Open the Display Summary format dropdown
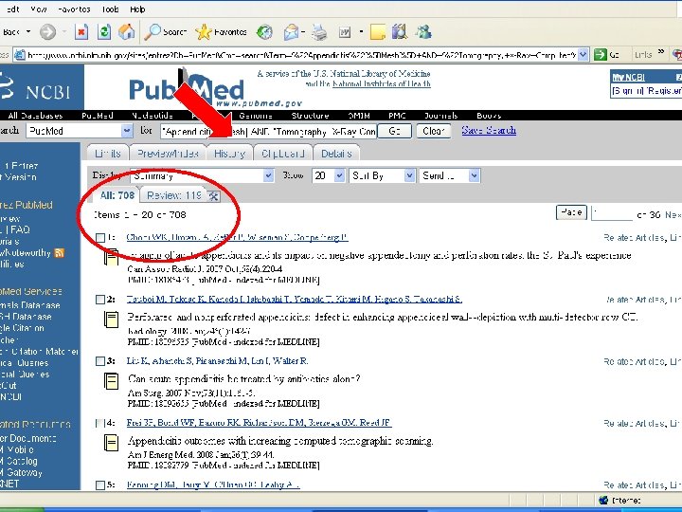Screen dimensions: 682x512 [203, 176]
